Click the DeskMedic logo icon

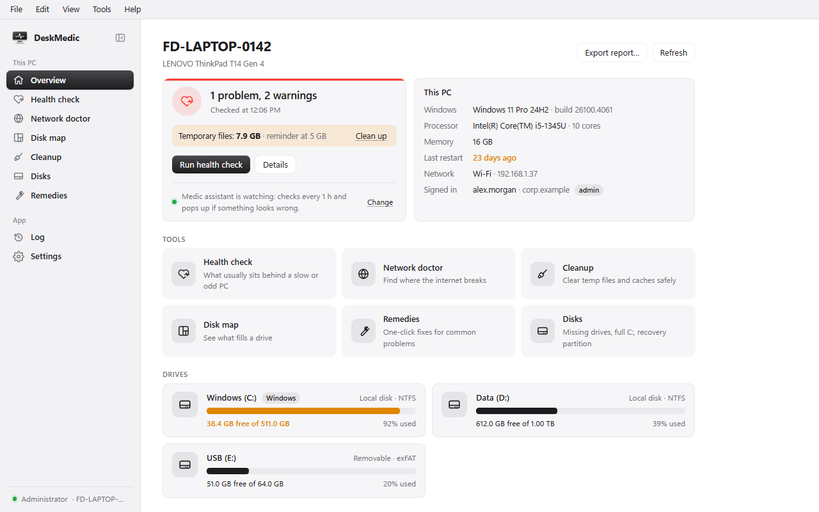tap(20, 38)
